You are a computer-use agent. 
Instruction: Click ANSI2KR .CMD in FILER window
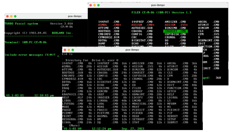(x=175, y=22)
